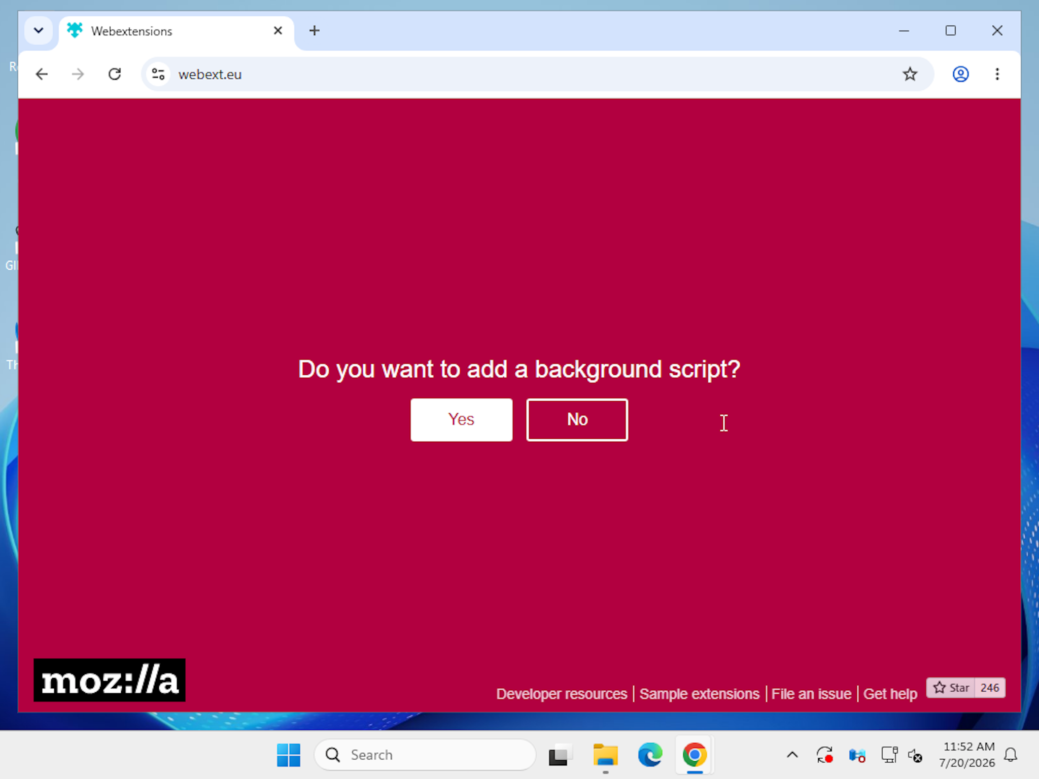The width and height of the screenshot is (1039, 779).
Task: Answer Yes to add background script
Action: pos(461,419)
